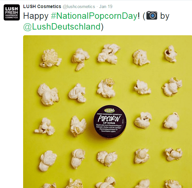Click the popcorn piece directly below jar

107,159
